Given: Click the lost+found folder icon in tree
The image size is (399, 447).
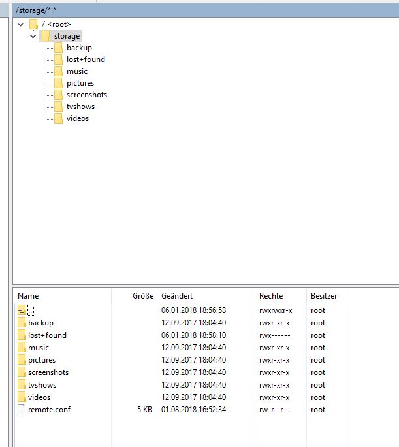Looking at the screenshot, I should tap(58, 59).
